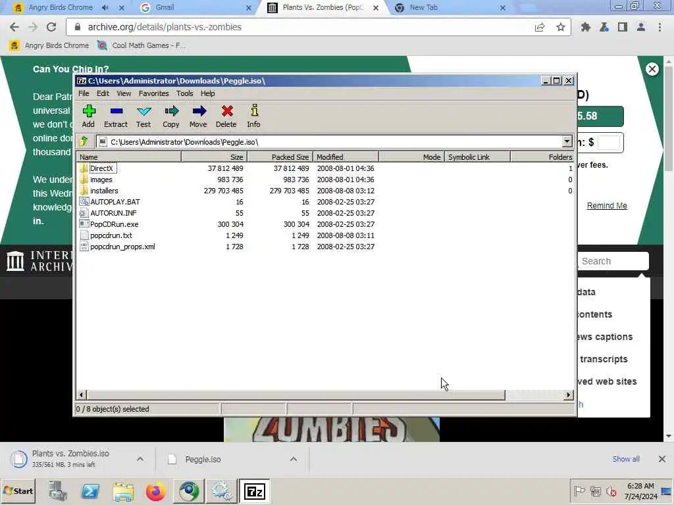Open the Tools menu
This screenshot has width=674, height=505.
pyautogui.click(x=184, y=93)
